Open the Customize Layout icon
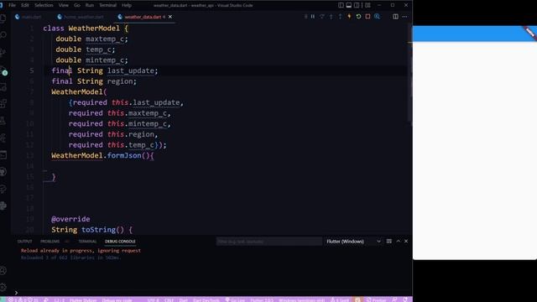Screen dimensions: 537x302 [368, 5]
